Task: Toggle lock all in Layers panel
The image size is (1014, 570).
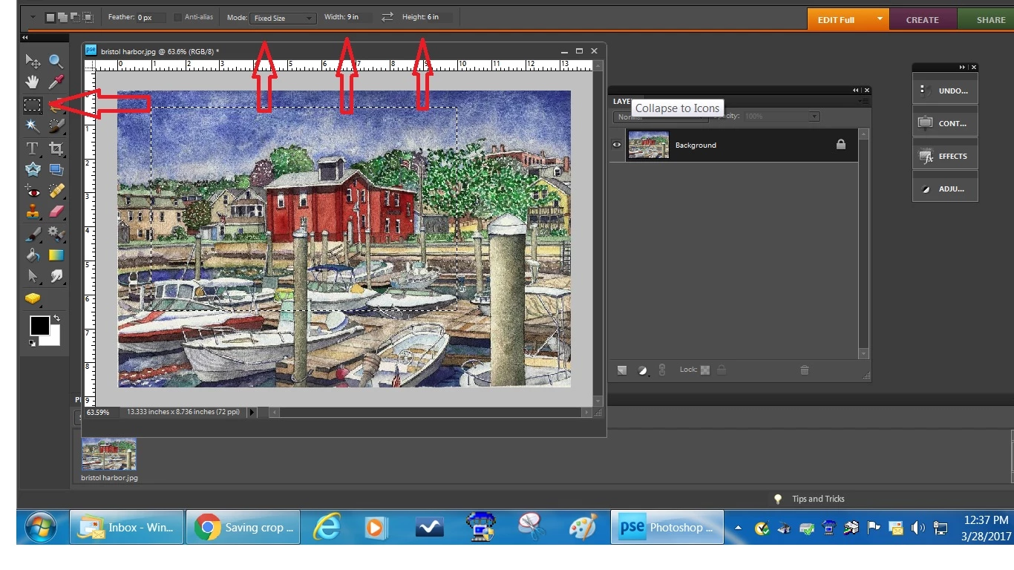Action: [x=722, y=370]
